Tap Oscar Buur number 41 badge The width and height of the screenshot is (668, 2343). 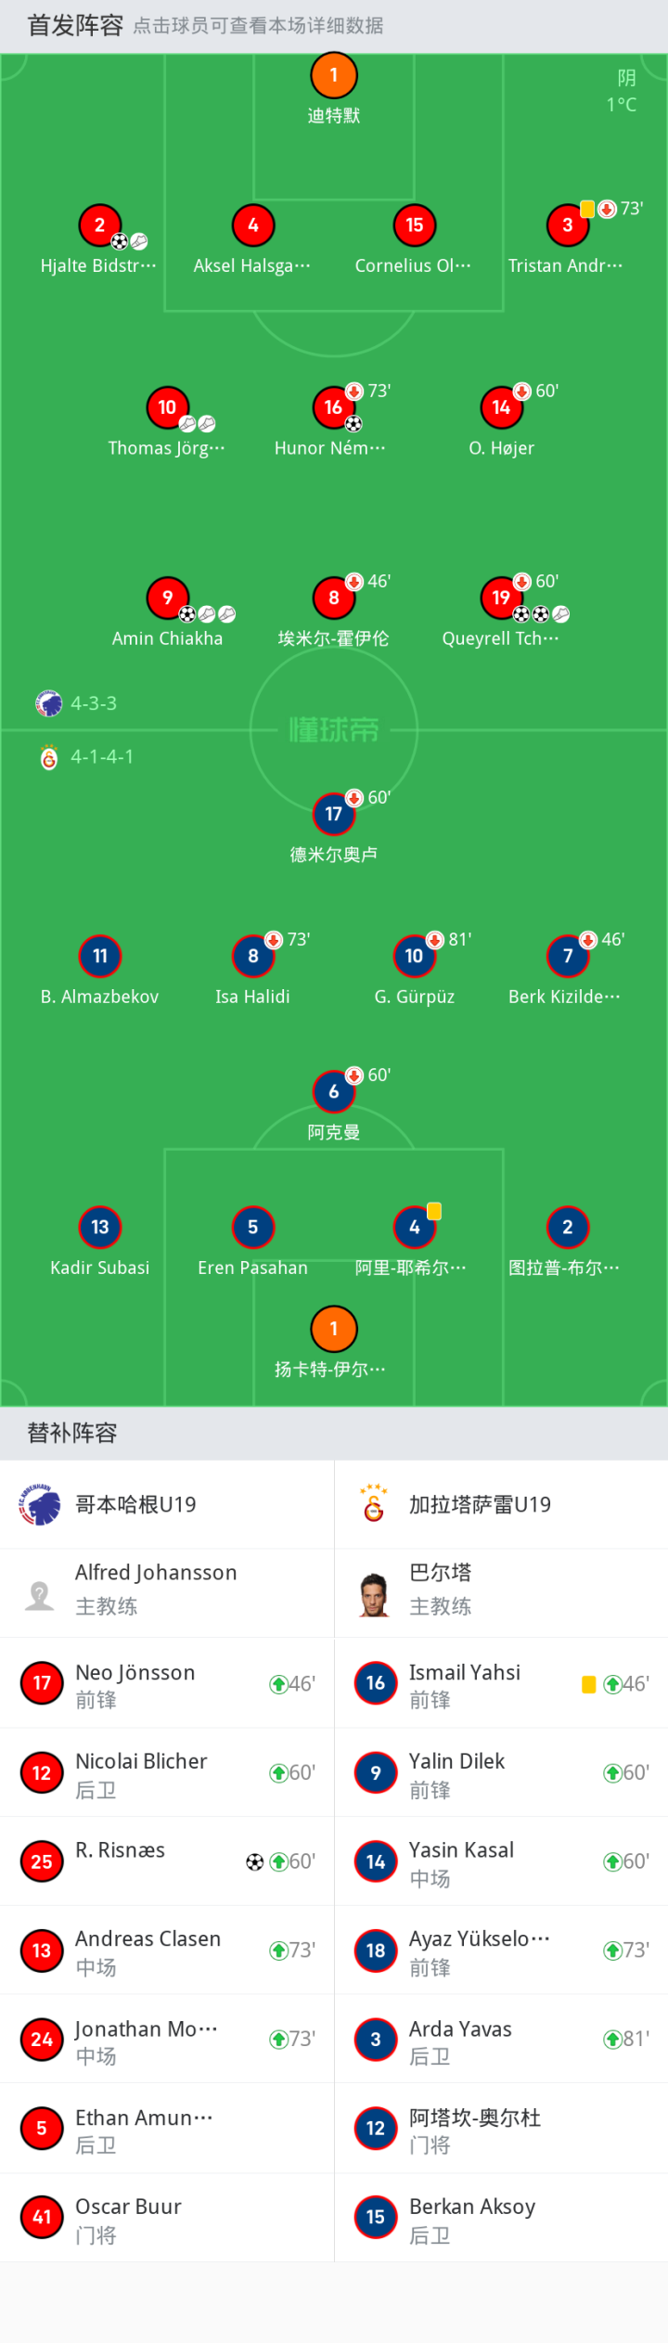coord(42,2217)
